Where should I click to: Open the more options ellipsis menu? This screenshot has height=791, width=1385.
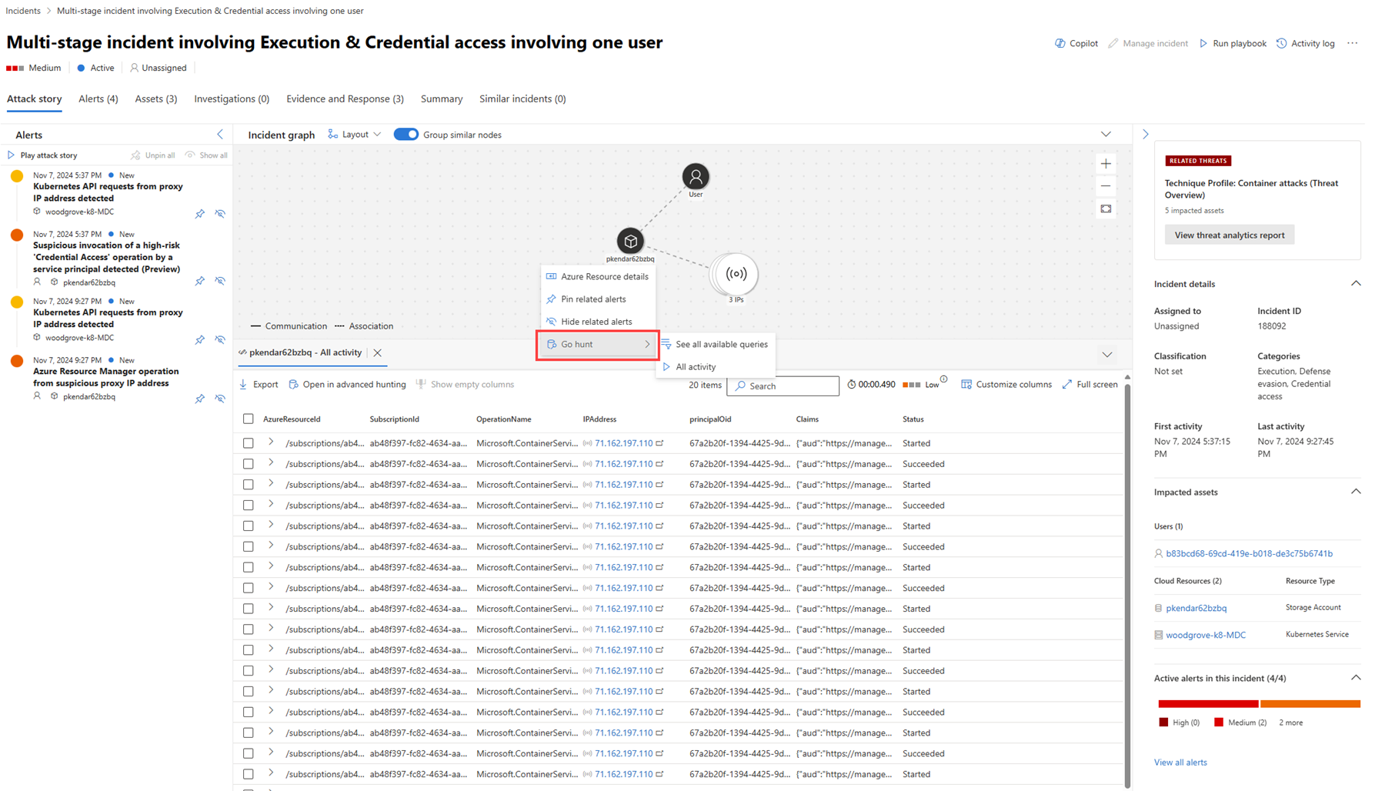pyautogui.click(x=1353, y=43)
